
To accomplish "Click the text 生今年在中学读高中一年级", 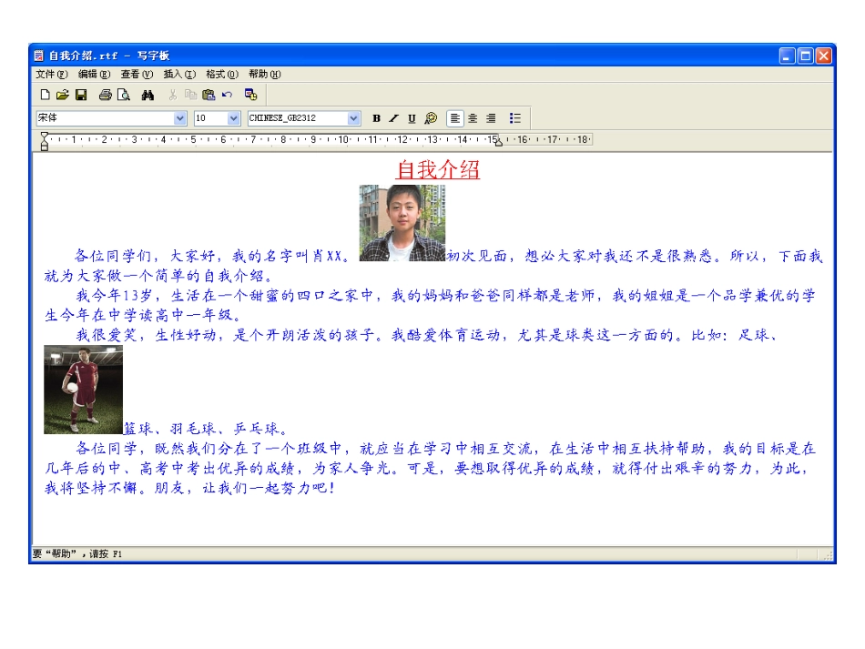I will coord(137,316).
